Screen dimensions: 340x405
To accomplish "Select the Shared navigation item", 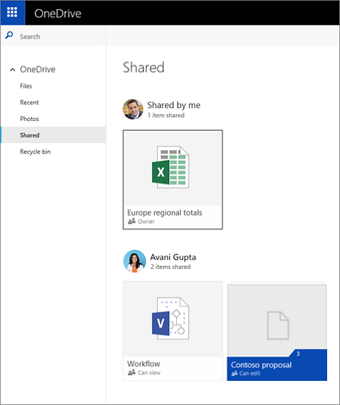I will pos(54,134).
